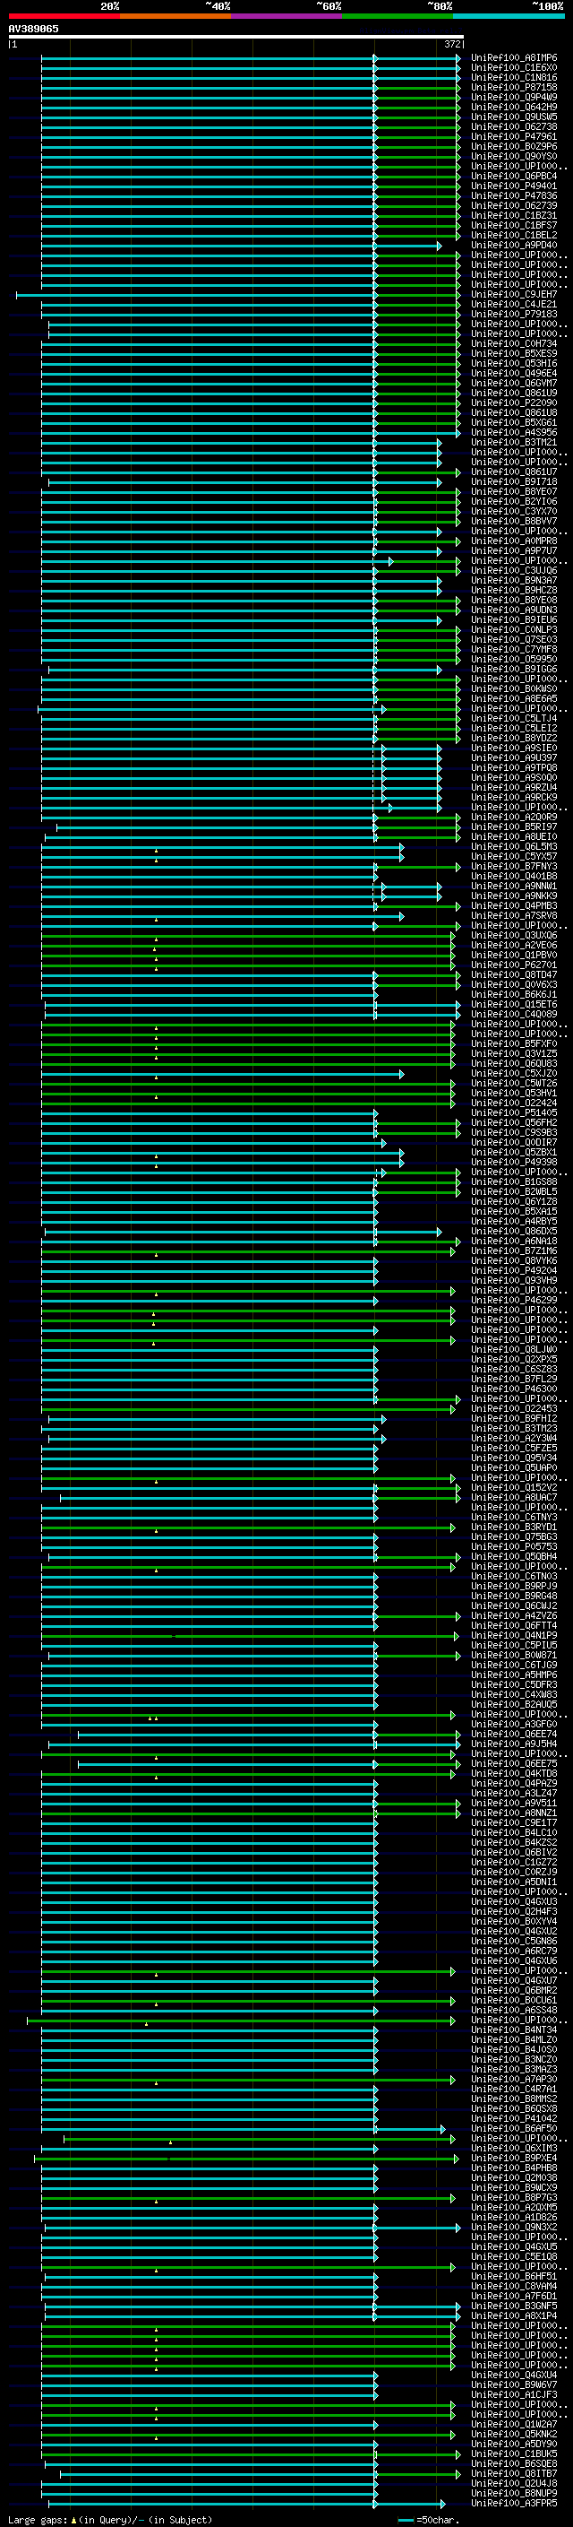Click hit label UniRef100_P47836
The width and height of the screenshot is (573, 2527).
[513, 196]
